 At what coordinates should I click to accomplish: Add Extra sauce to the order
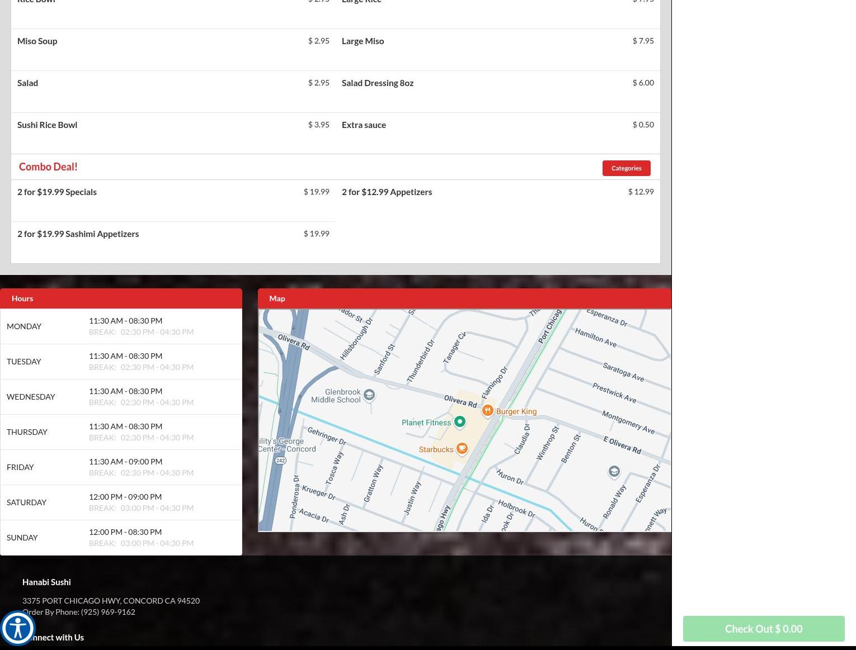[x=364, y=125]
